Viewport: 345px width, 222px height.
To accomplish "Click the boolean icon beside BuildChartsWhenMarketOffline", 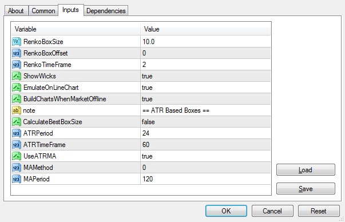I will pyautogui.click(x=17, y=99).
